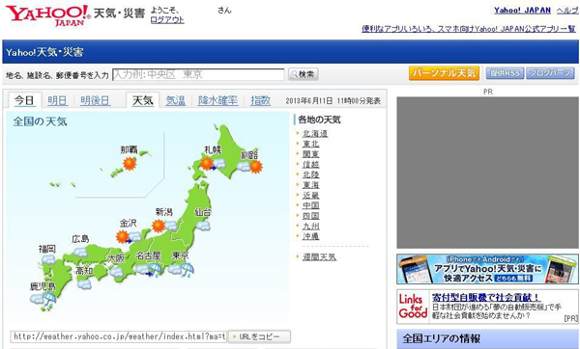The height and width of the screenshot is (349, 580).
Task: Click the rain umbrella icon for 東京
Action: coord(187,270)
